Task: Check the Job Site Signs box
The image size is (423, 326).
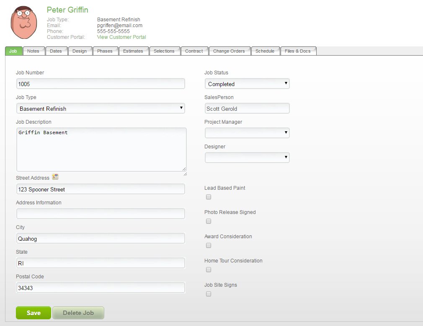Action: click(208, 294)
